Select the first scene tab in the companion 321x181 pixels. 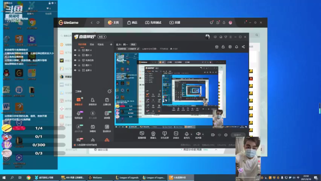(82, 45)
